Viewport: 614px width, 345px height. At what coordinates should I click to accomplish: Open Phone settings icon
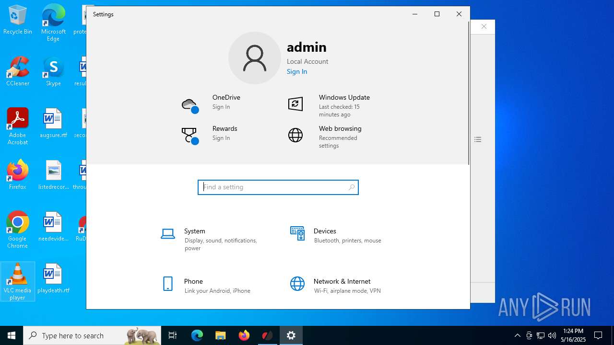168,284
